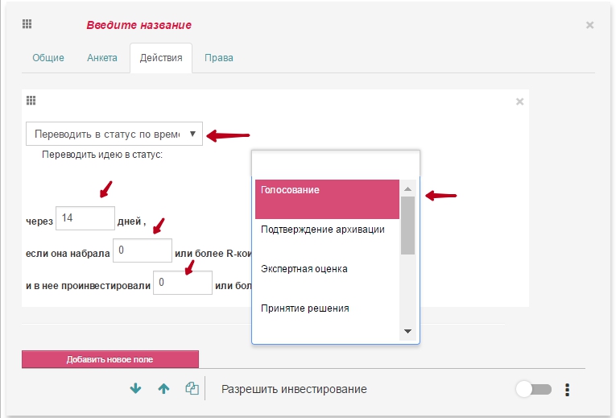Click the duplicate copy icon
Image resolution: width=616 pixels, height=418 pixels.
pos(192,388)
